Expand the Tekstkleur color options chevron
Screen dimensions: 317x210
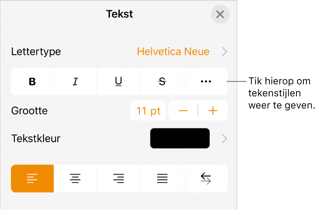[x=224, y=138]
